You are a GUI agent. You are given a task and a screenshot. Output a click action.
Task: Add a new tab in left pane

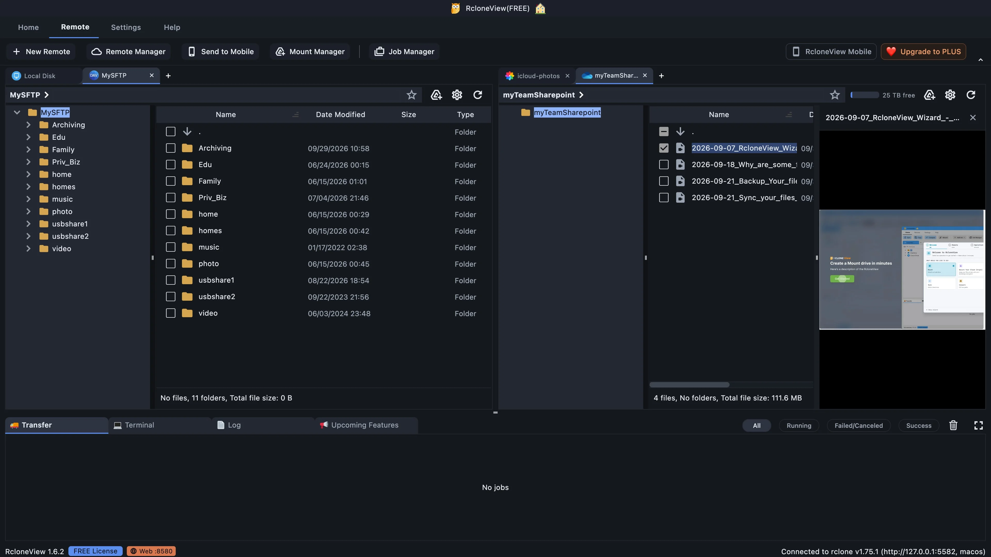tap(168, 76)
